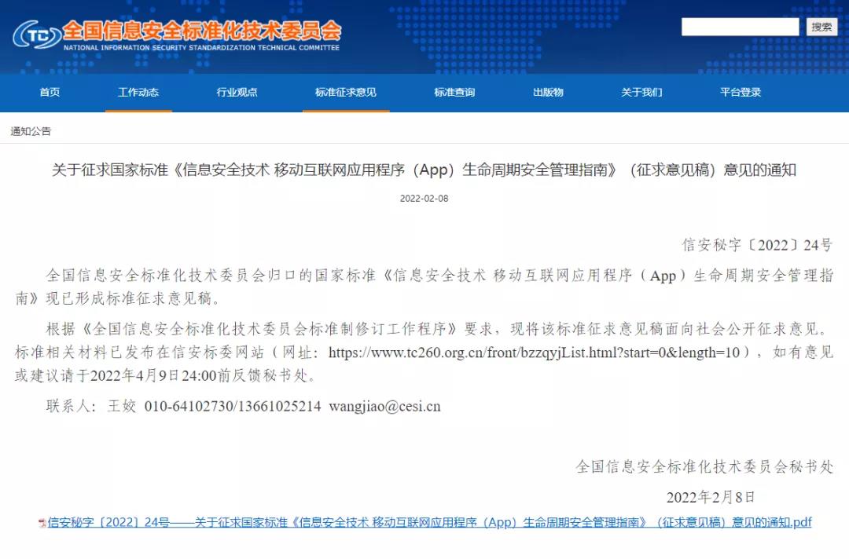The height and width of the screenshot is (559, 849).
Task: Click inside the search text box
Action: (740, 27)
